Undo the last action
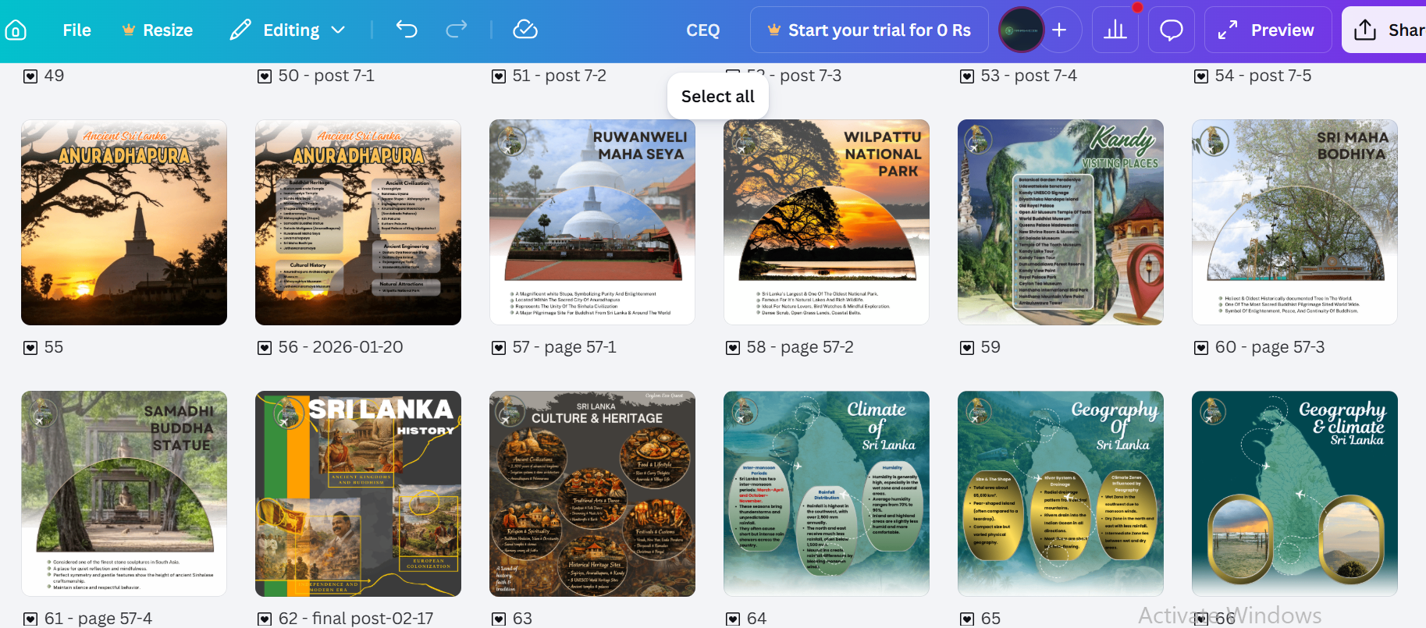This screenshot has height=628, width=1426. point(407,30)
